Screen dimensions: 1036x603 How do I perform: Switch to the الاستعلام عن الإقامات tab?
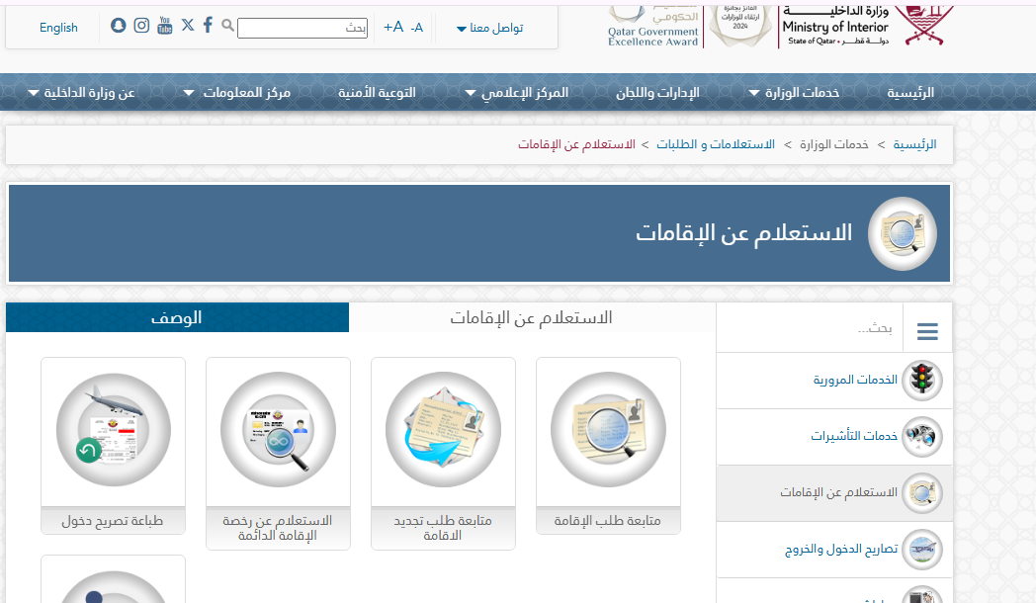coord(532,317)
